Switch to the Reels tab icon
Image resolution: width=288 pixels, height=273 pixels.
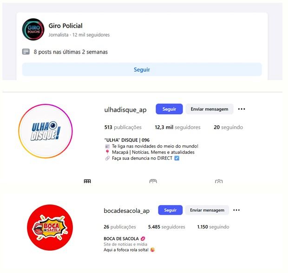coord(153,181)
